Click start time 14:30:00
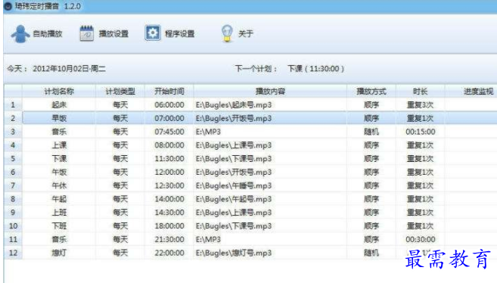This screenshot has height=283, width=497. coord(169,213)
